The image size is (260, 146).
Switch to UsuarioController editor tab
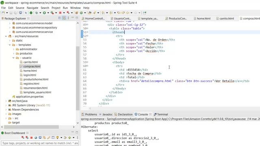point(121,19)
